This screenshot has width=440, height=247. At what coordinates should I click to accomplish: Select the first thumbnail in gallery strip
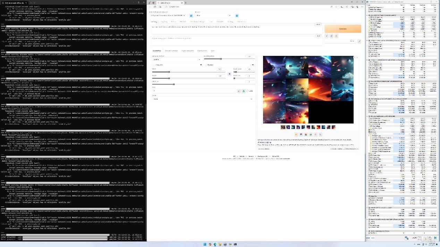coord(283,127)
